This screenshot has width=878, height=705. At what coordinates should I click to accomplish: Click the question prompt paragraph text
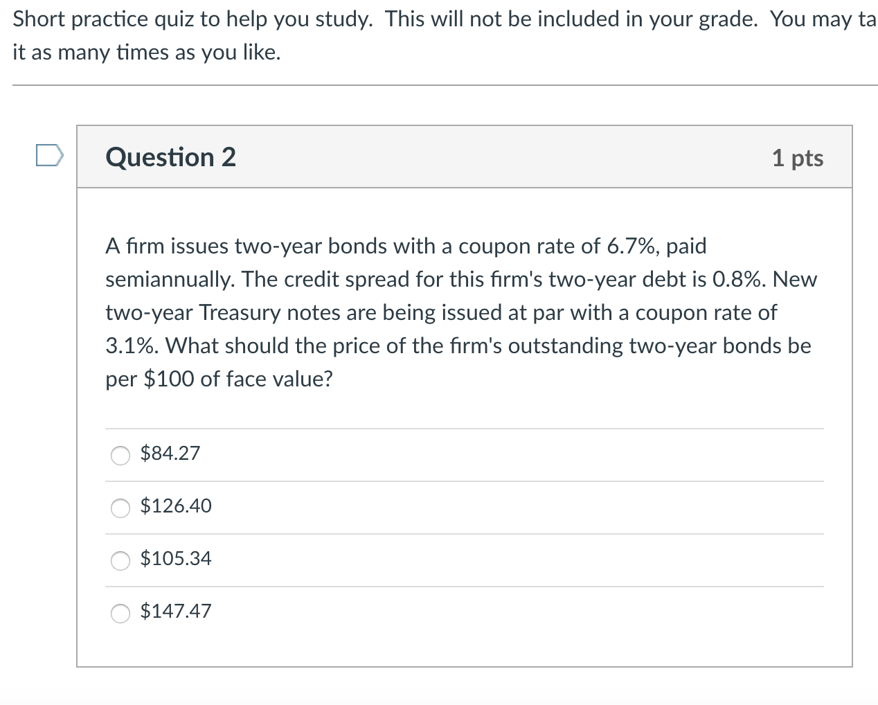[x=415, y=312]
